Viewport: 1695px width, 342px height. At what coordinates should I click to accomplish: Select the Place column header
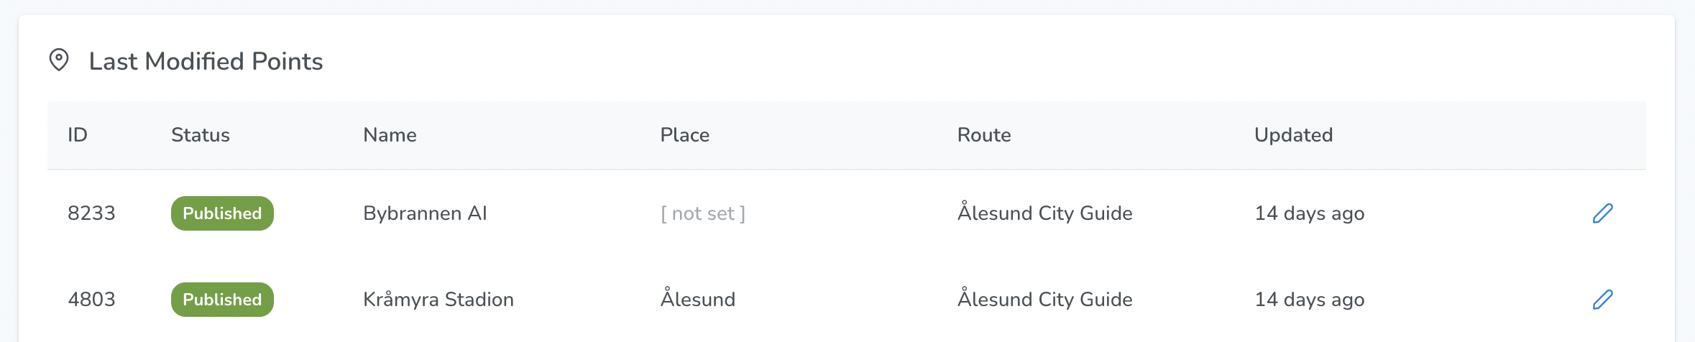[684, 135]
